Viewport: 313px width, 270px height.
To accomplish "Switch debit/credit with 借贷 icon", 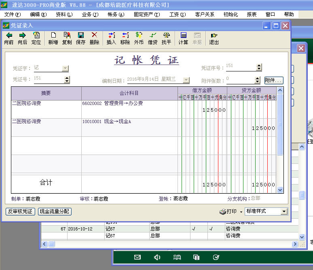I will point(152,38).
